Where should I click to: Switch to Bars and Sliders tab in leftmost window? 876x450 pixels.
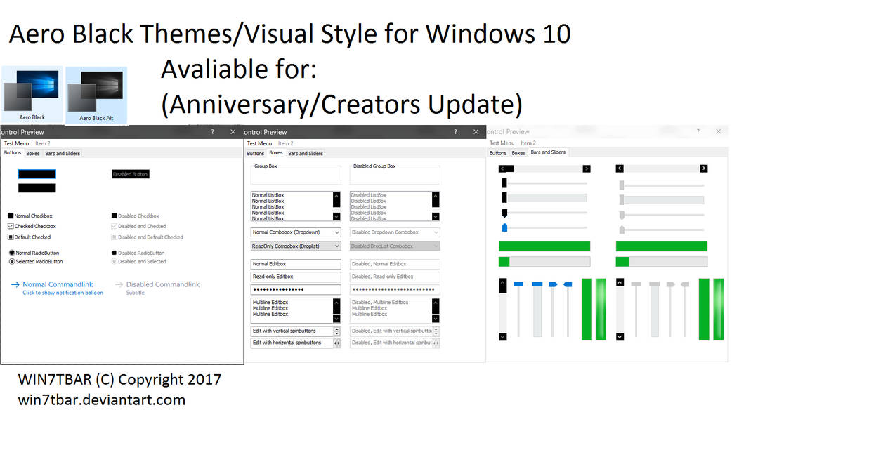tap(63, 154)
